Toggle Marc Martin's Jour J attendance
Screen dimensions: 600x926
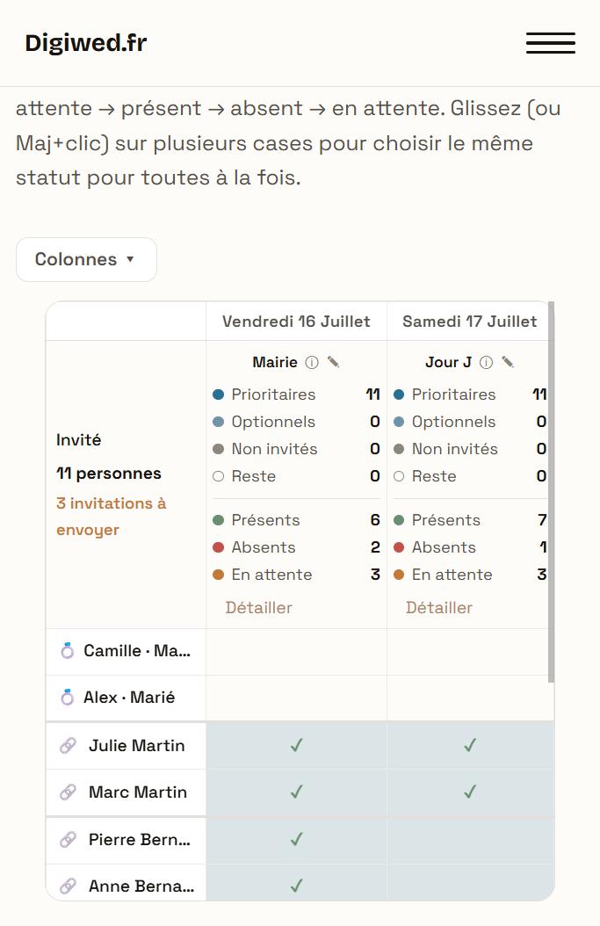(x=470, y=792)
